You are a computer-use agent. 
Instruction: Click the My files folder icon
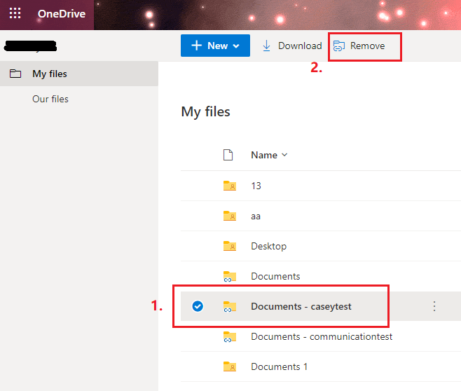tap(15, 74)
